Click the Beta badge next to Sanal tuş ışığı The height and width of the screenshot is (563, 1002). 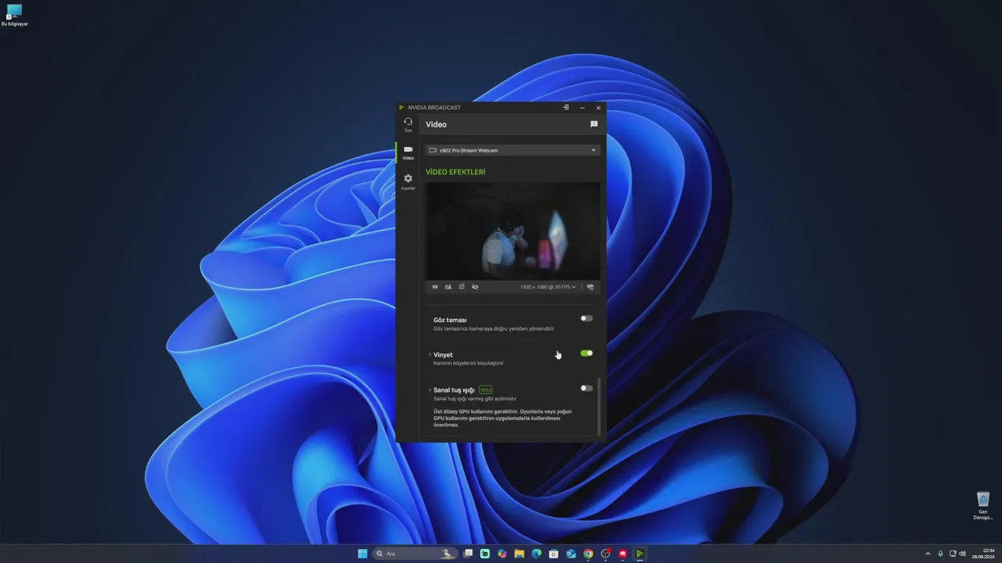click(x=485, y=389)
